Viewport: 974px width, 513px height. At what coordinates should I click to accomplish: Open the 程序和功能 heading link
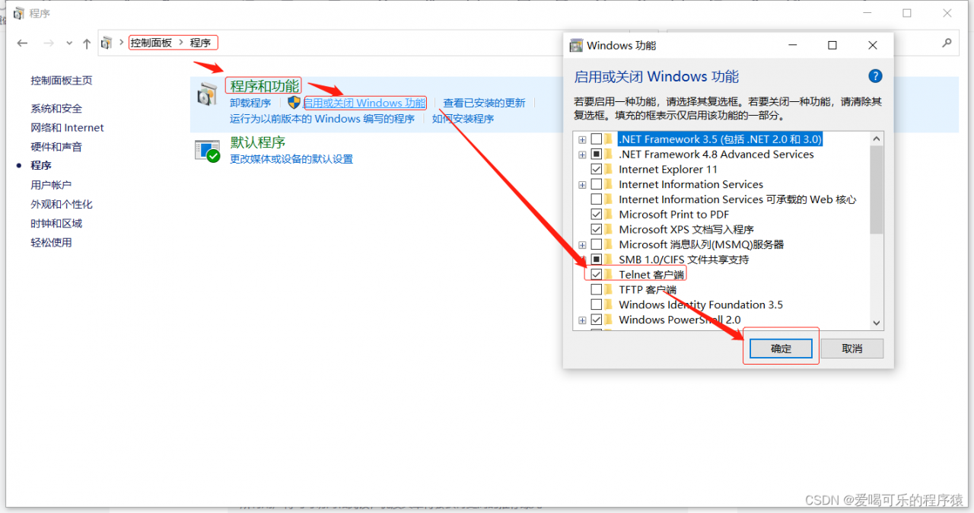click(x=265, y=85)
